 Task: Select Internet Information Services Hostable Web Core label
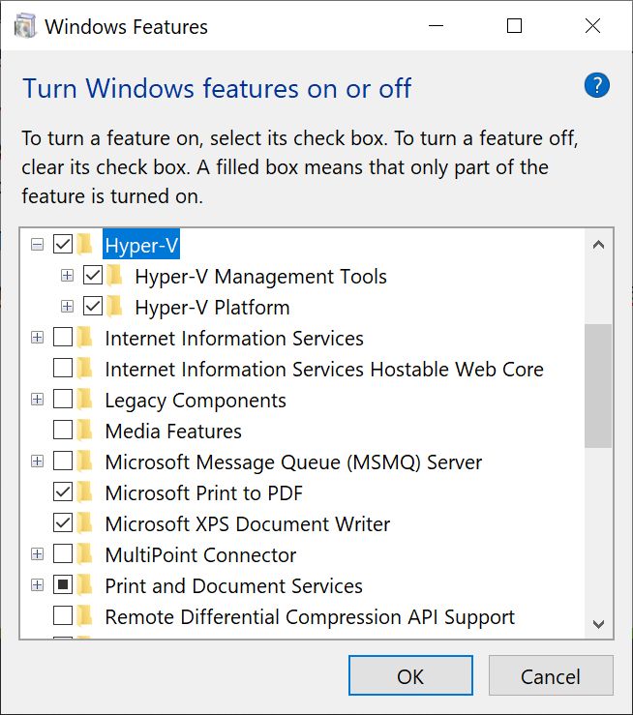tap(324, 370)
